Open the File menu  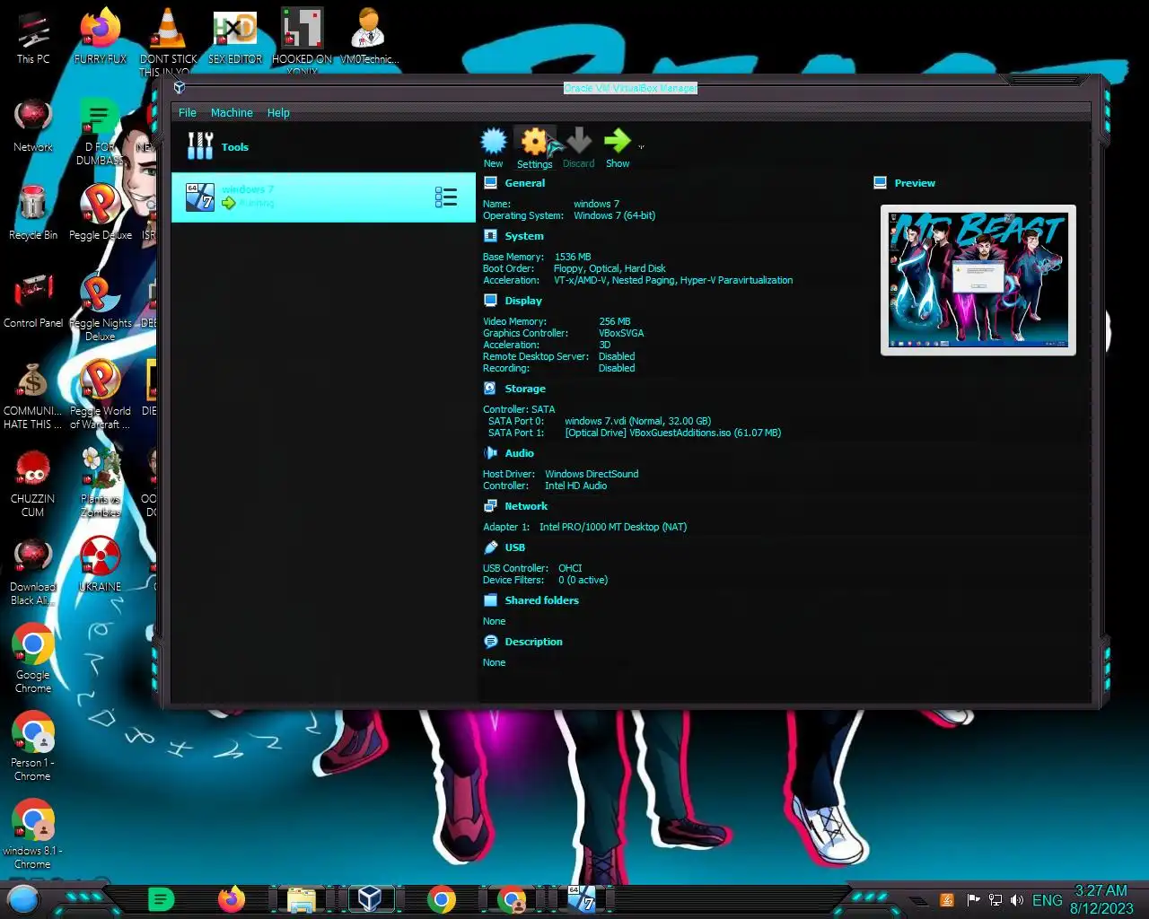188,113
